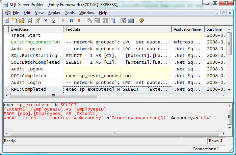Click the New Template icon with star
The image size is (236, 155).
click(x=15, y=21)
